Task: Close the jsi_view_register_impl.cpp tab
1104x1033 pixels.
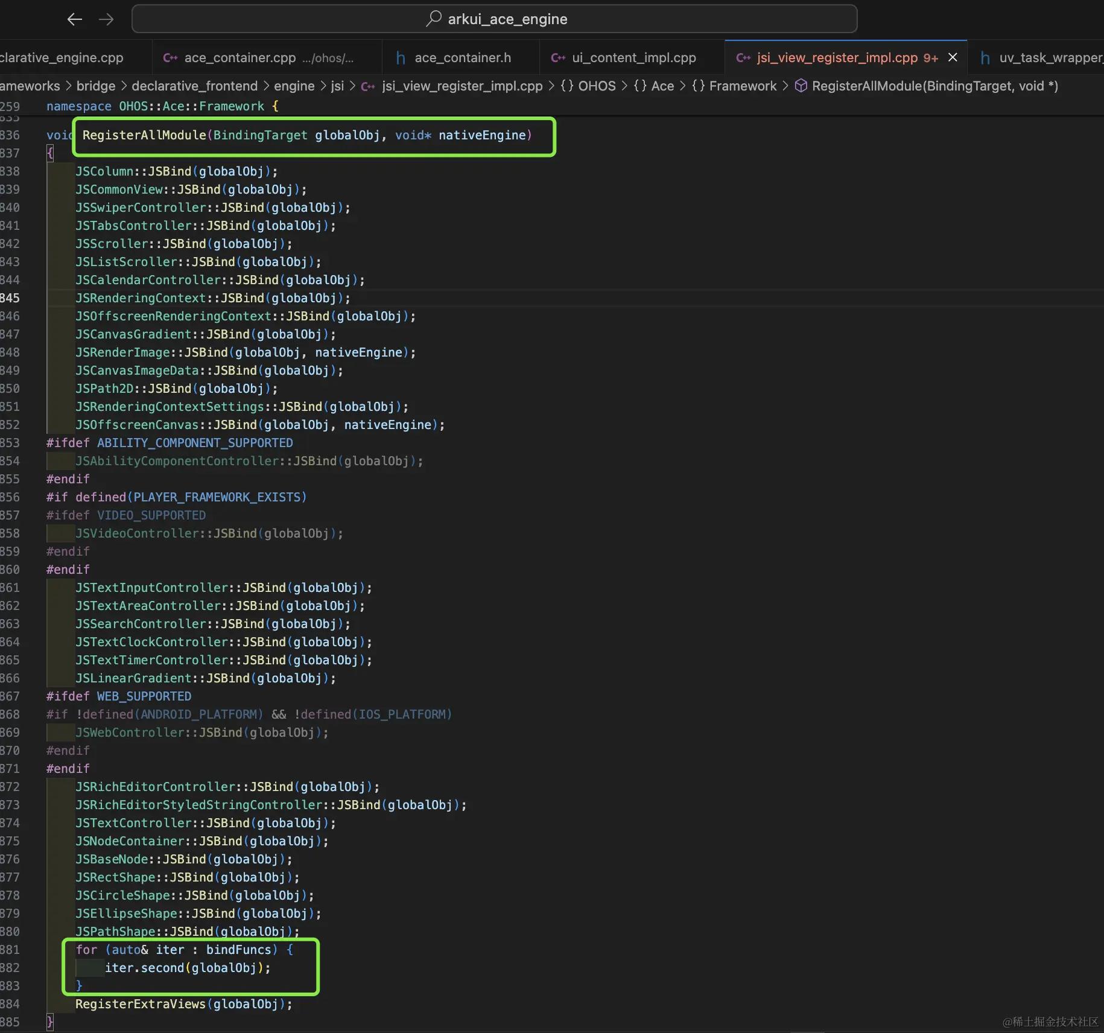Action: [x=953, y=57]
